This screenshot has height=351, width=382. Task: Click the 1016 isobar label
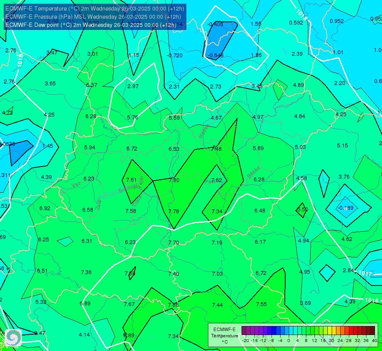click(371, 300)
